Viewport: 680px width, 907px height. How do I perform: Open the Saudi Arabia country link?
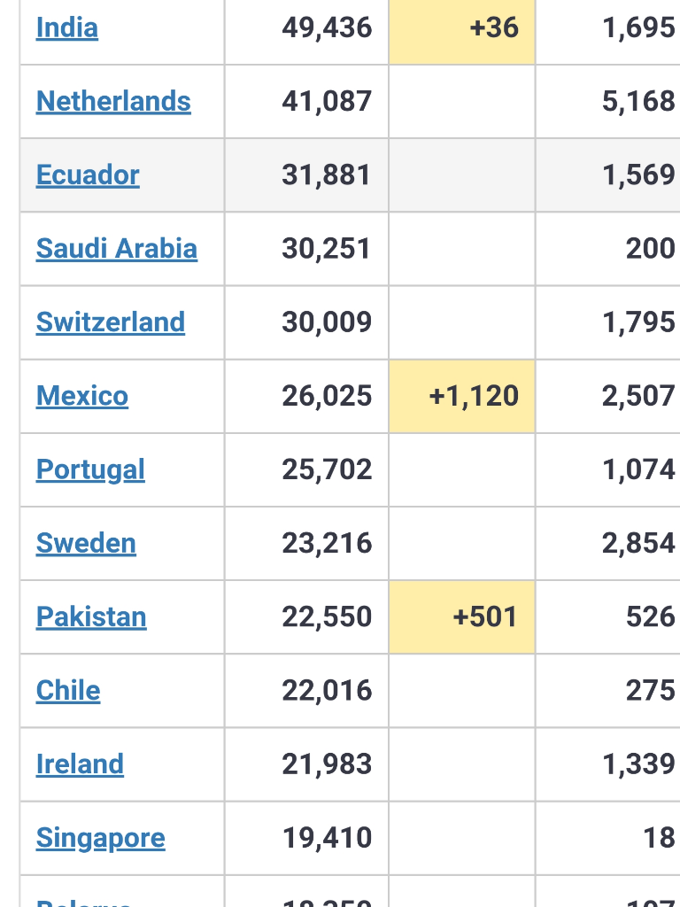tap(117, 249)
